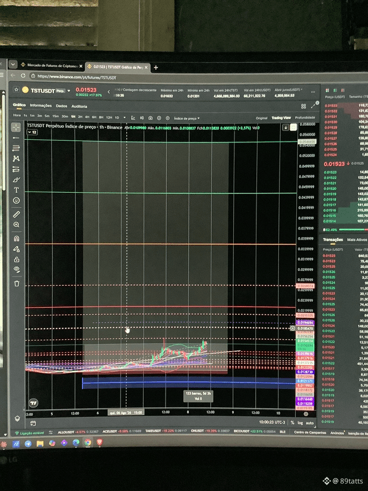This screenshot has height=491, width=368.
Task: Collapse the indicator legend showing 12
Action: click(x=33, y=132)
